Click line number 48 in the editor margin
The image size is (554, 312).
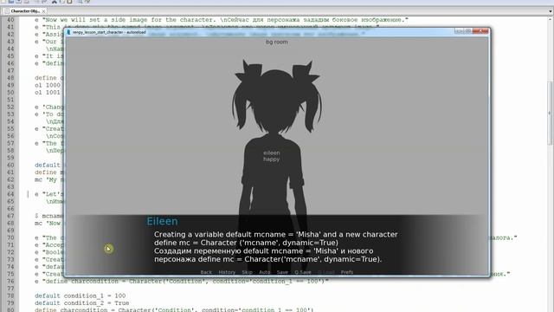point(10,78)
